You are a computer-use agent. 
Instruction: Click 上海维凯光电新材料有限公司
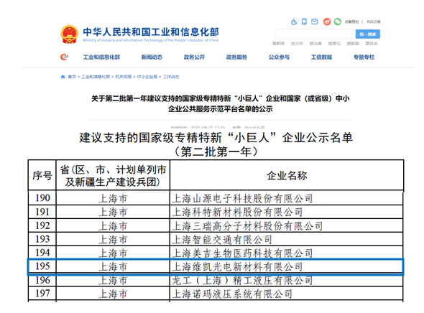pos(237,267)
